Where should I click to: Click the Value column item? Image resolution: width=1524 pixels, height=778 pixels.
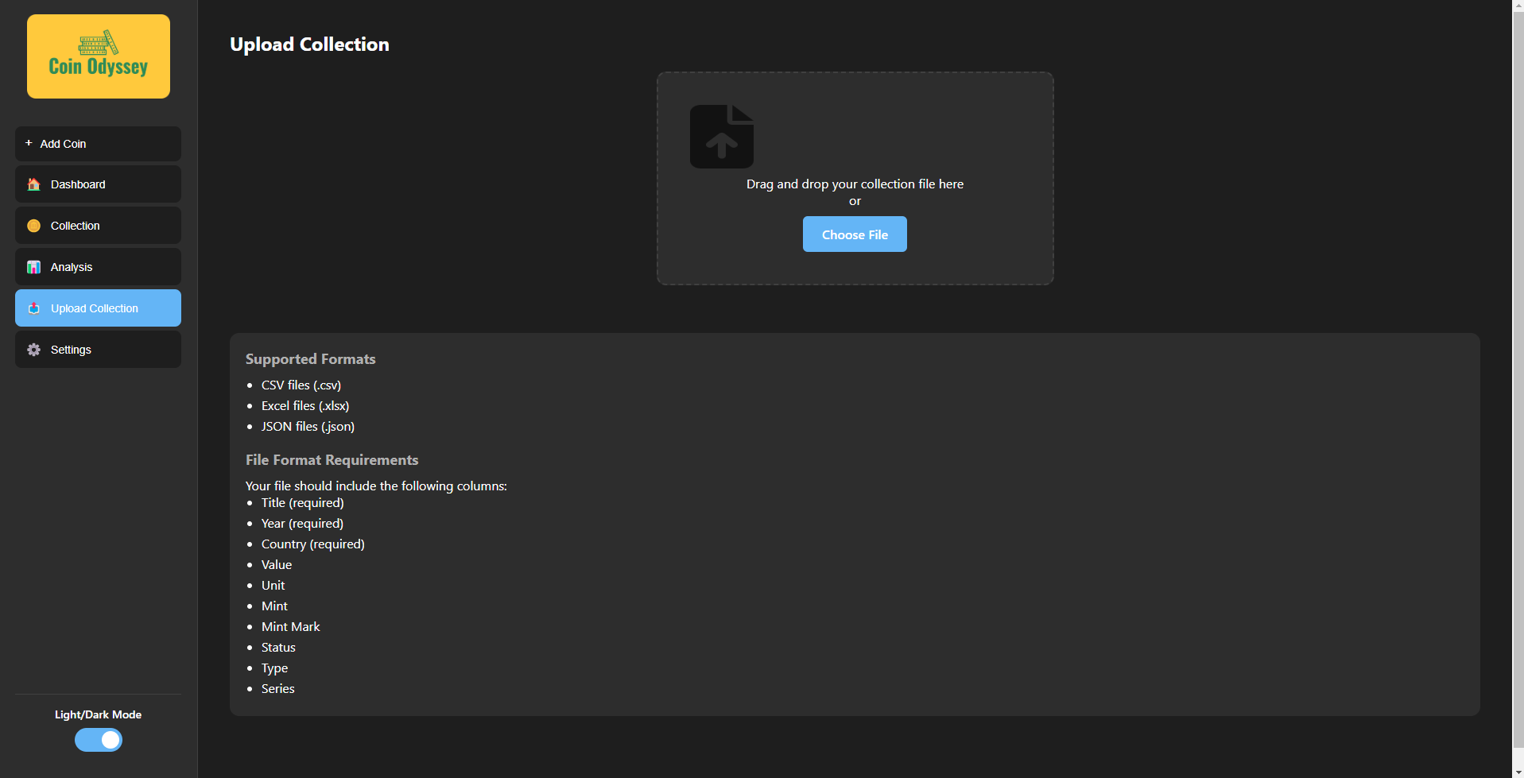click(277, 565)
